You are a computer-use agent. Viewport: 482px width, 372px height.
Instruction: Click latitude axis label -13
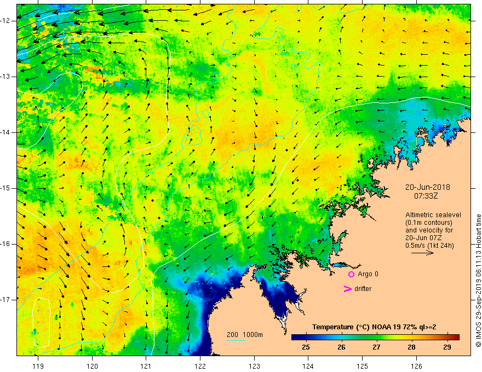(5, 77)
